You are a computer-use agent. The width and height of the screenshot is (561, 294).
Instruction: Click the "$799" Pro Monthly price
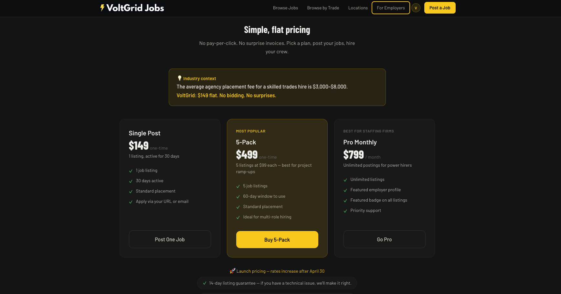click(x=354, y=154)
